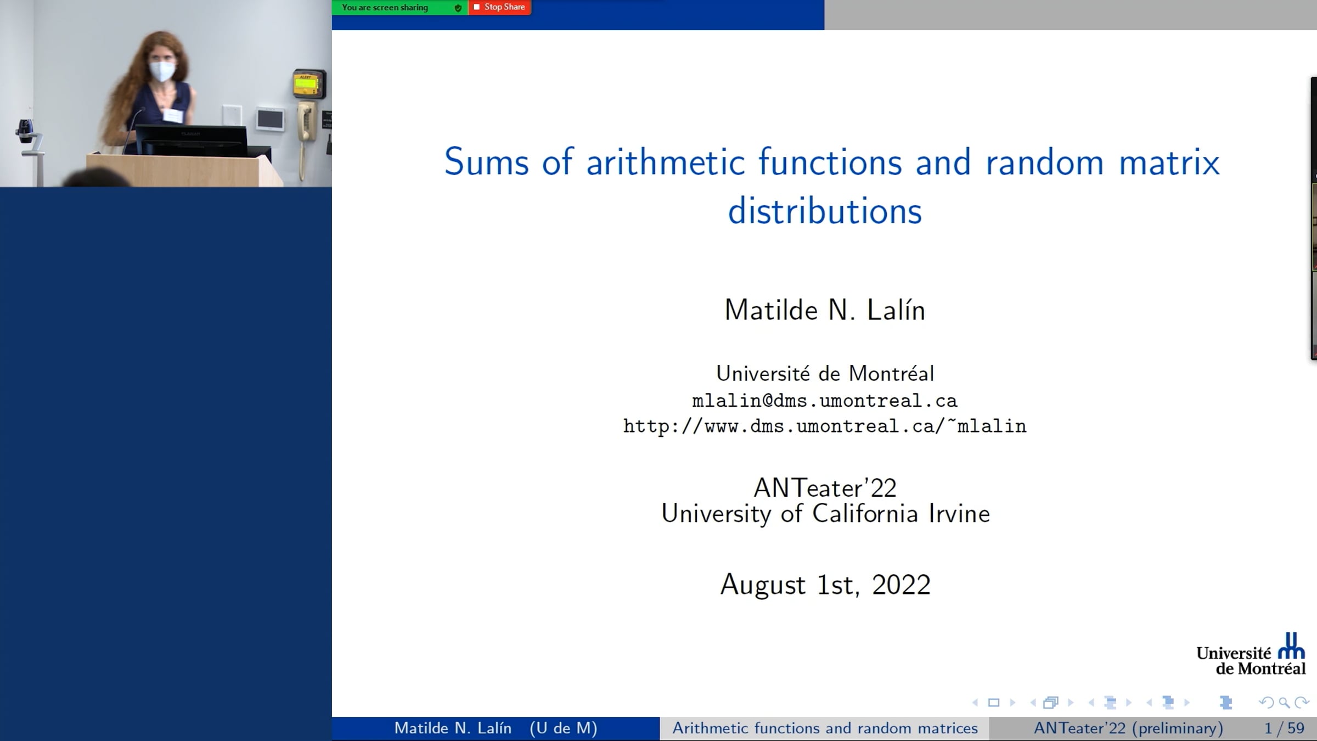1317x741 pixels.
Task: Open the http://www.dms.umontreal.ca/~mlalin link
Action: tap(825, 426)
